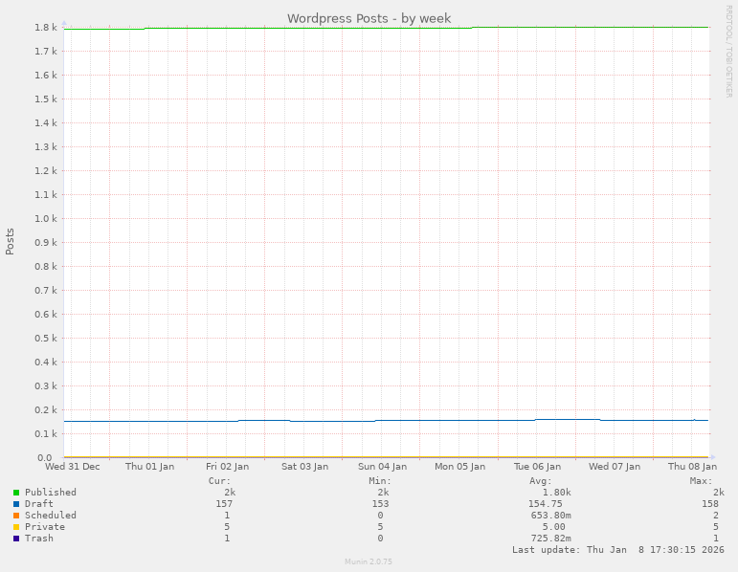
Task: Click the Draft maximum value 158
Action: (x=710, y=504)
